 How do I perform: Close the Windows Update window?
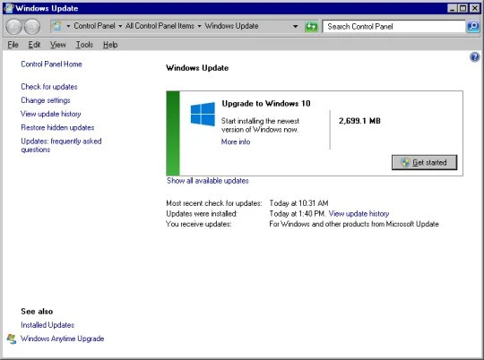(474, 8)
